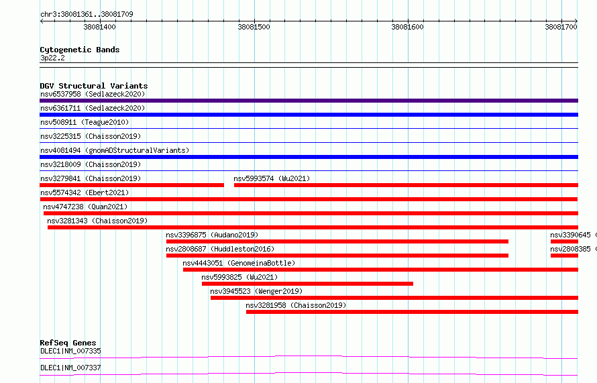The image size is (597, 383).
Task: Click the nsv2808687 (Huddleston2016) label
Action: coord(220,249)
